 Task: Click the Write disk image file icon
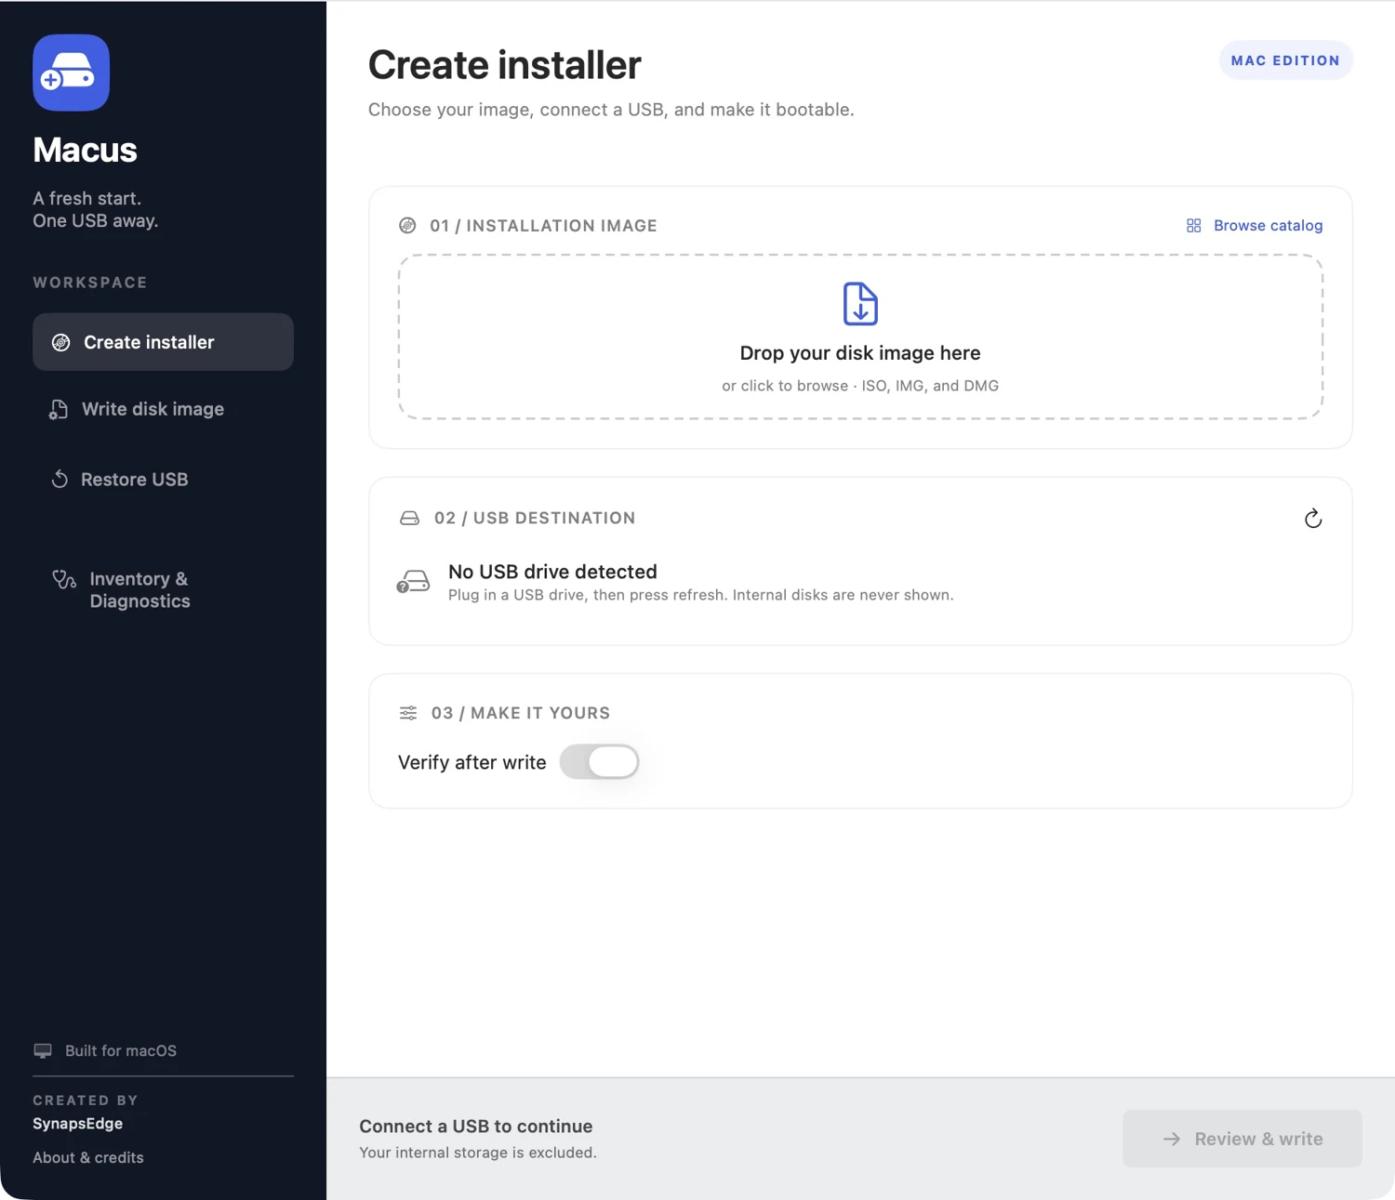pos(58,410)
